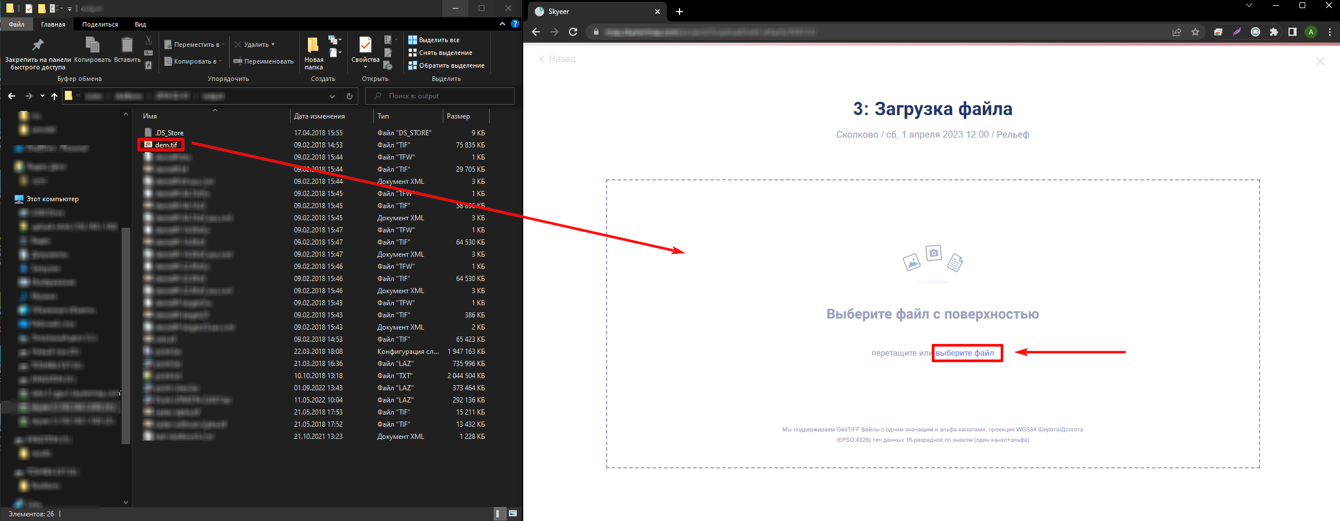The width and height of the screenshot is (1340, 521).
Task: Click the Pin to Quick Access icon
Action: coord(38,45)
